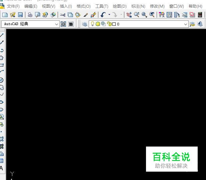Image resolution: width=206 pixels, height=180 pixels.
Task: Click the Workspace Settings gear button
Action: (63, 24)
